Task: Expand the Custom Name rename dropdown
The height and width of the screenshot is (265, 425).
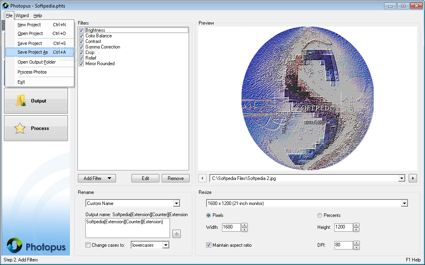Action: click(176, 203)
